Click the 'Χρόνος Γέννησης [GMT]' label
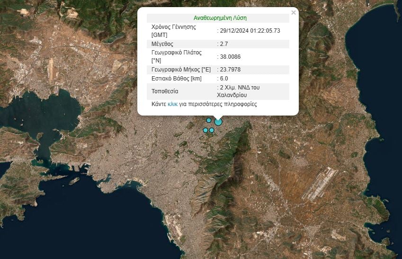402x259 pixels. tap(173, 31)
